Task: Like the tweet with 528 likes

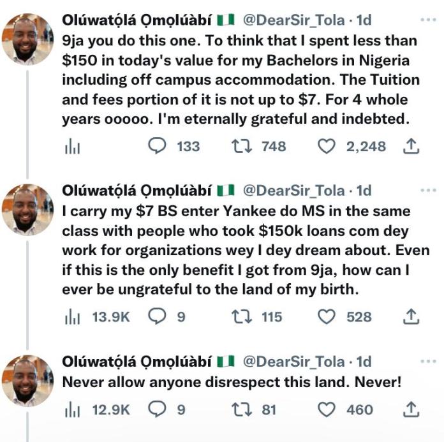Action: [x=327, y=317]
